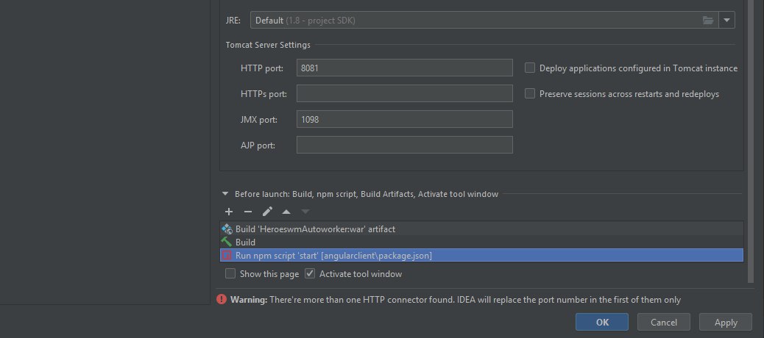Screen dimensions: 764x338
Task: Enable Preserve sessions across restarts and redeploys
Action: pos(530,93)
